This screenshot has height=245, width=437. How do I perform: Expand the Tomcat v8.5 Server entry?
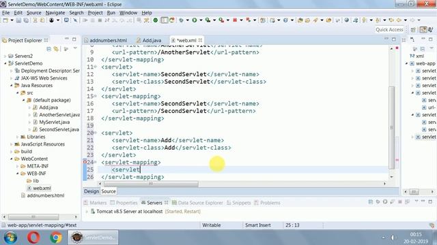[x=87, y=212]
